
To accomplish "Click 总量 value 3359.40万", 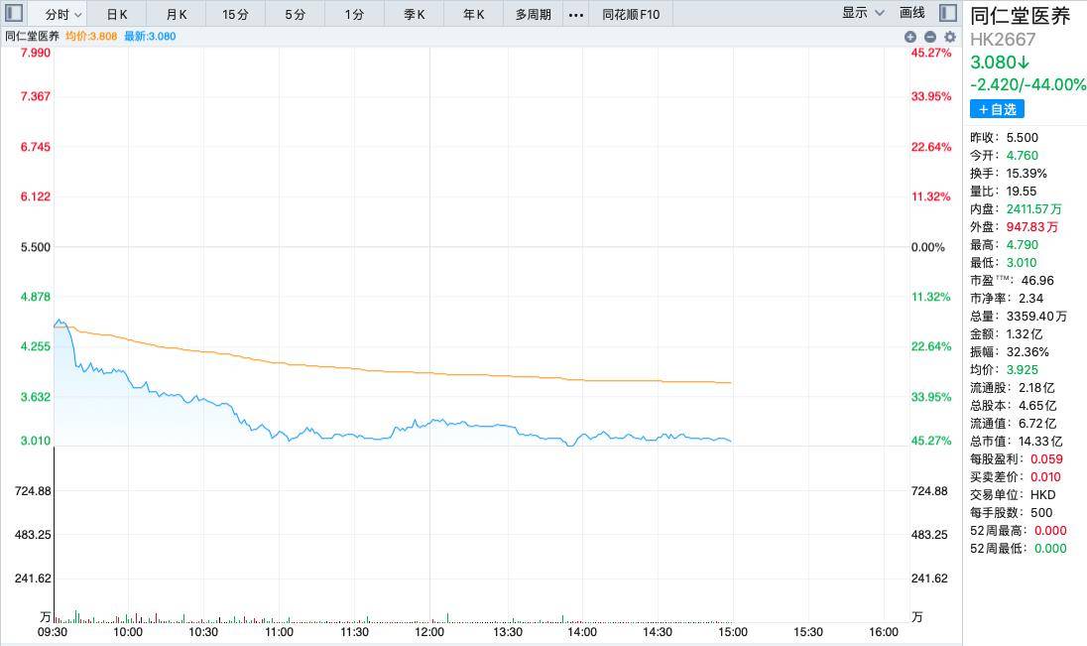I will pos(1036,317).
